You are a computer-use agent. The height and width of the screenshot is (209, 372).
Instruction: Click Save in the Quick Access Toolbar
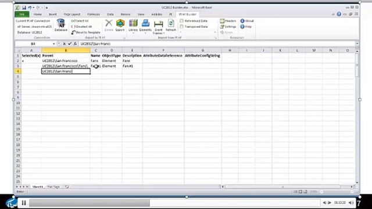(24, 8)
